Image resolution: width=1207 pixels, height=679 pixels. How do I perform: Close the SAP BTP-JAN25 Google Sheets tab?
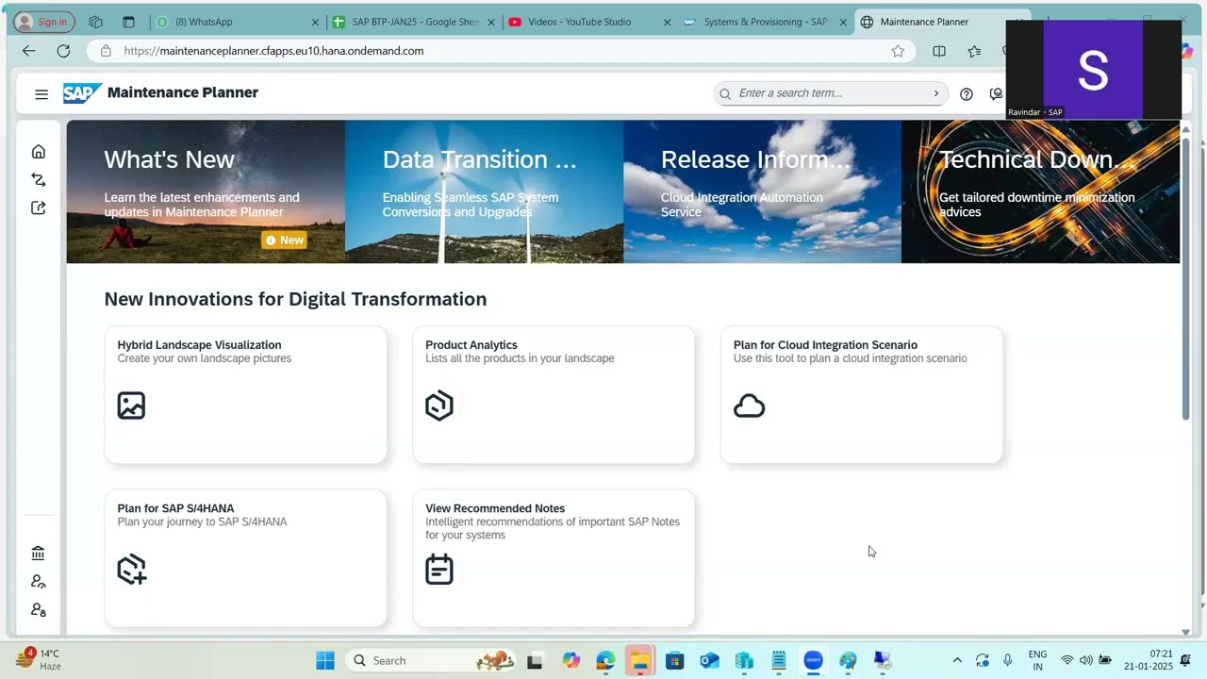click(491, 22)
